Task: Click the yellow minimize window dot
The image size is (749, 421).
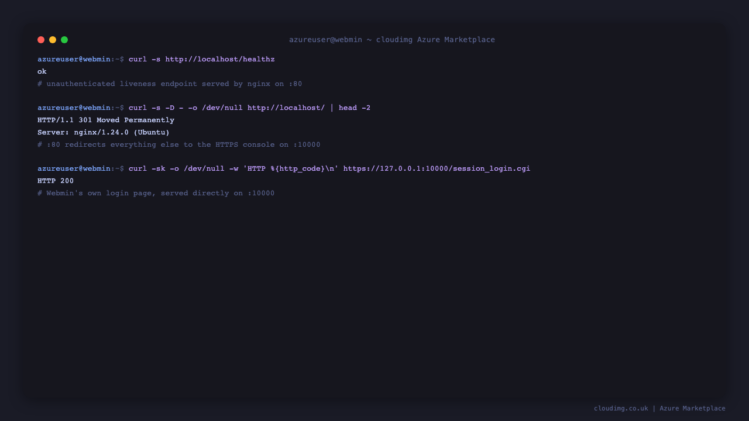Action: 53,40
